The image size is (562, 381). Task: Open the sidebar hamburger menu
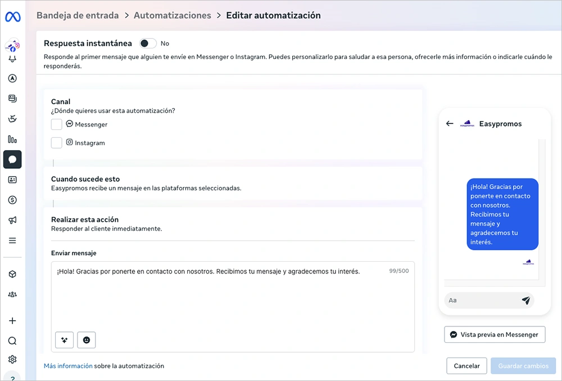12,240
